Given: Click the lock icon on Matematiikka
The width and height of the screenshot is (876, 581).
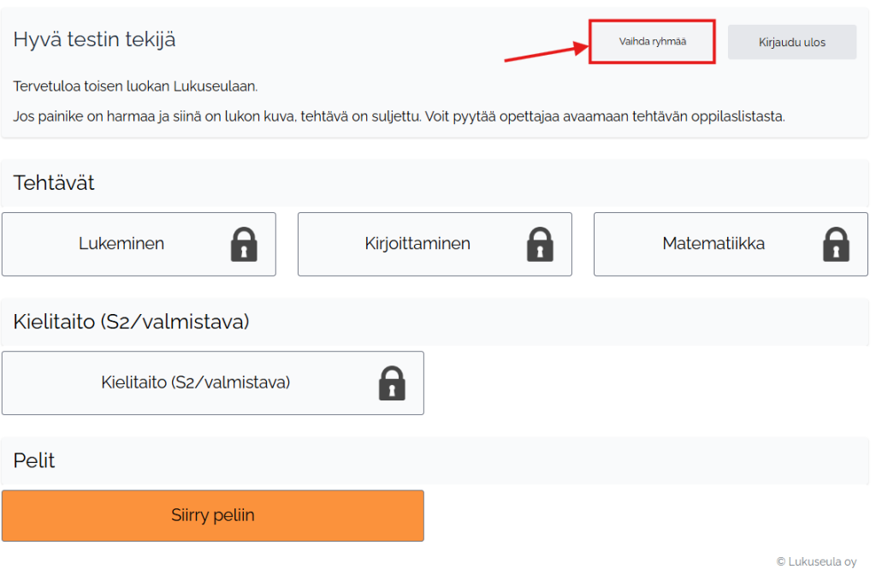Looking at the screenshot, I should point(836,244).
